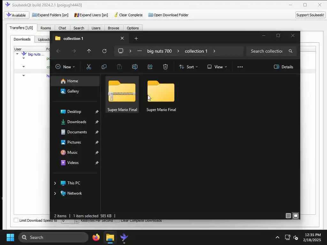
Task: Switch to Browse tab in Soulseek
Action: tap(113, 28)
